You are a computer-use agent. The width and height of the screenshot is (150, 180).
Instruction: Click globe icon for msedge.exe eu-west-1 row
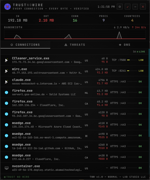pos(6,136)
